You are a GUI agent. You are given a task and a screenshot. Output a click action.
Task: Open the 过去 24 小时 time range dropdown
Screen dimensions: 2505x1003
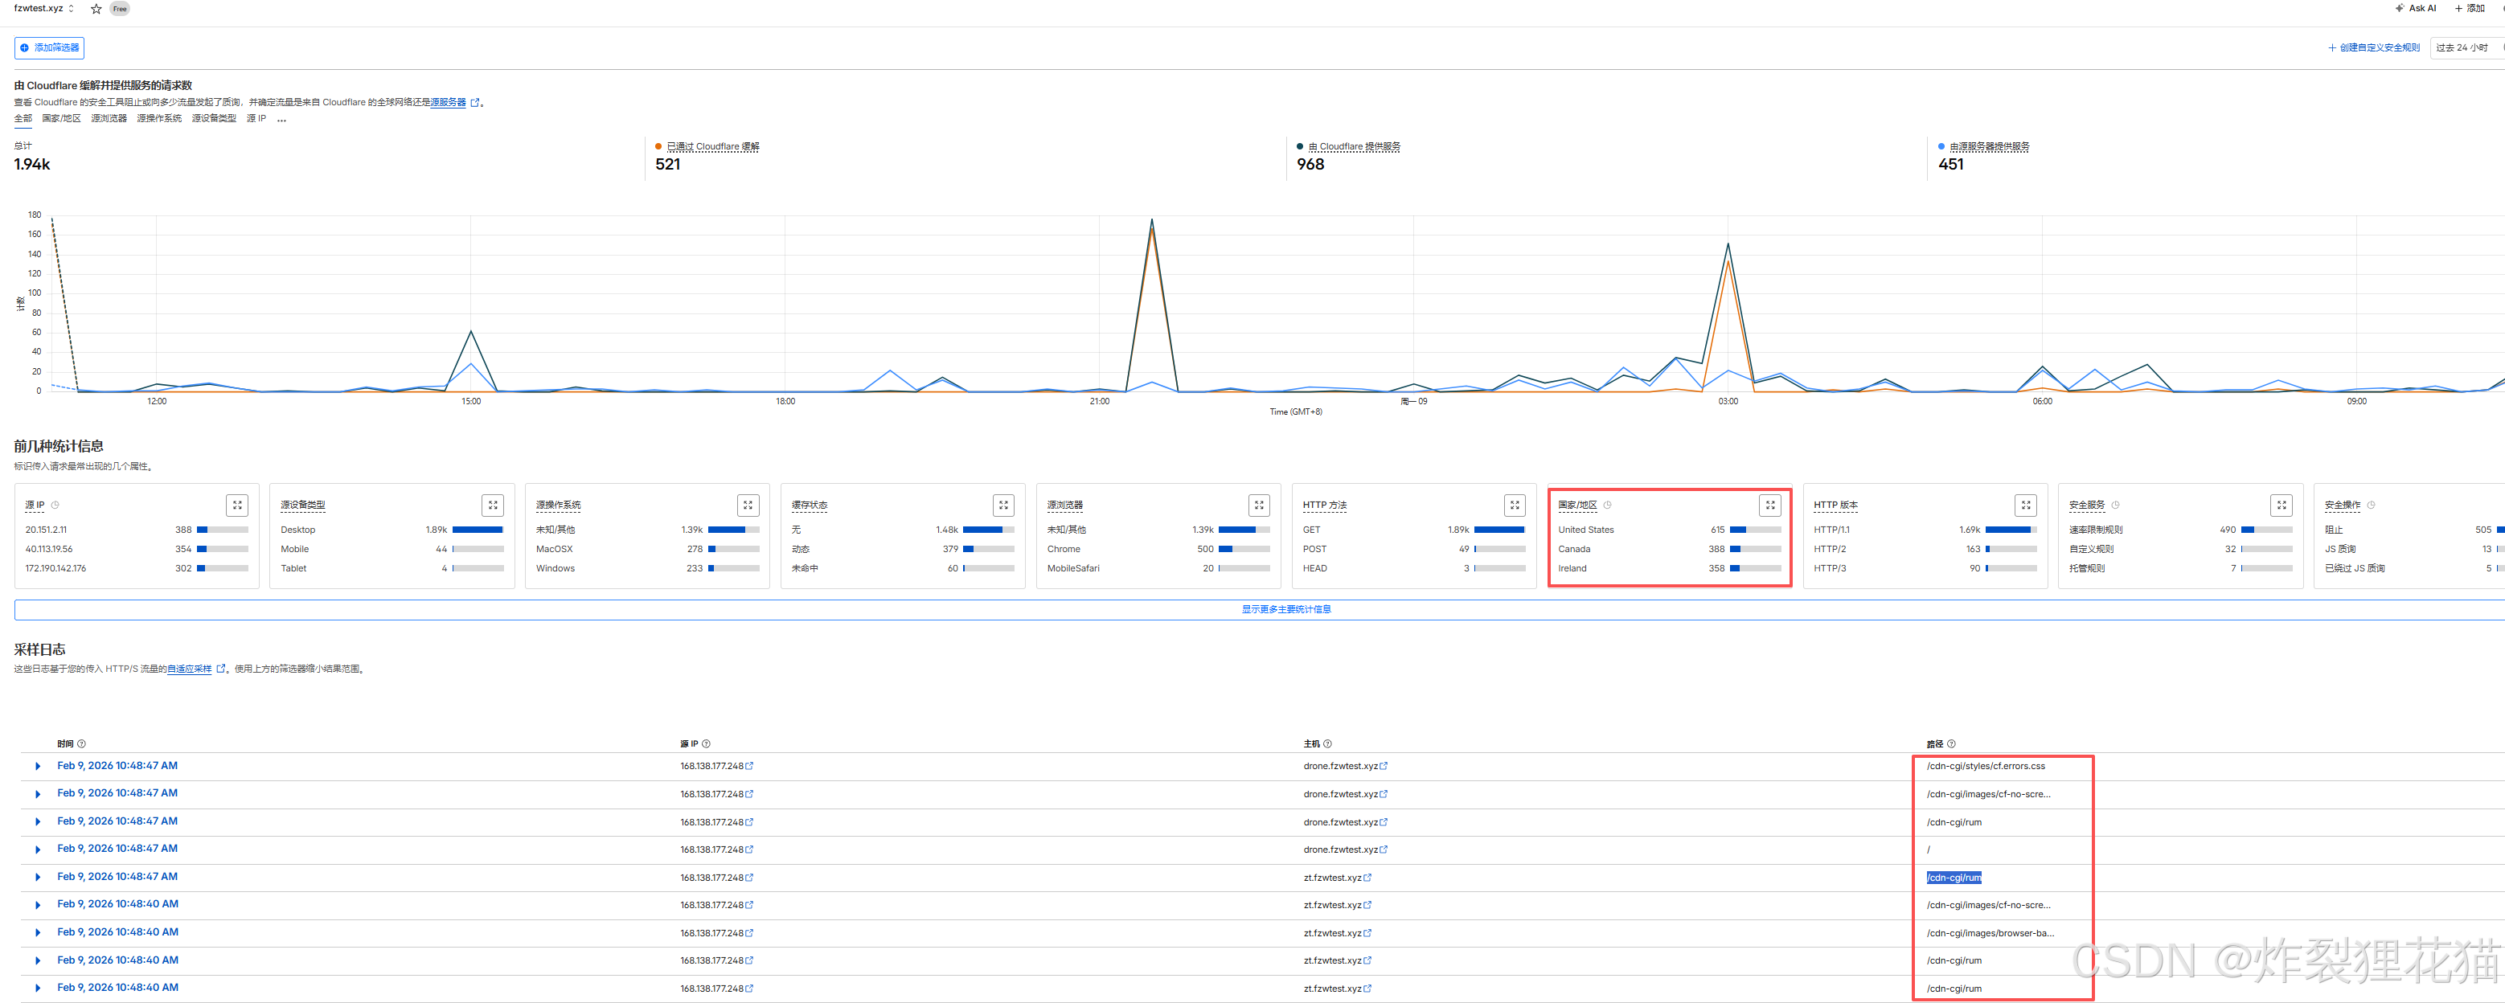coord(2463,47)
